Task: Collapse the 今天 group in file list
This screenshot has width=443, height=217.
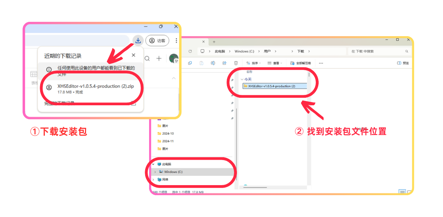Action: 241,78
